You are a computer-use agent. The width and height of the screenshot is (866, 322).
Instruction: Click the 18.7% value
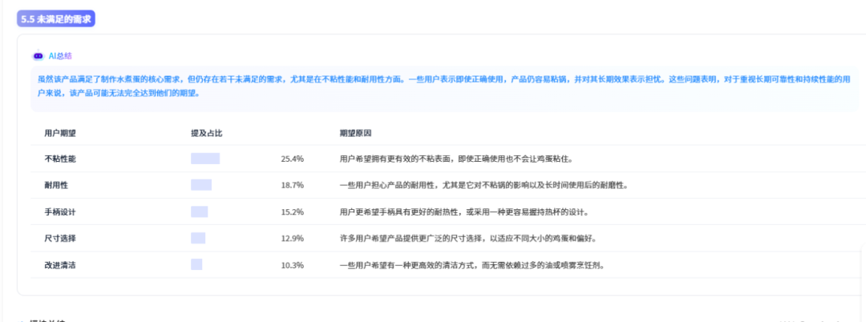pyautogui.click(x=292, y=185)
